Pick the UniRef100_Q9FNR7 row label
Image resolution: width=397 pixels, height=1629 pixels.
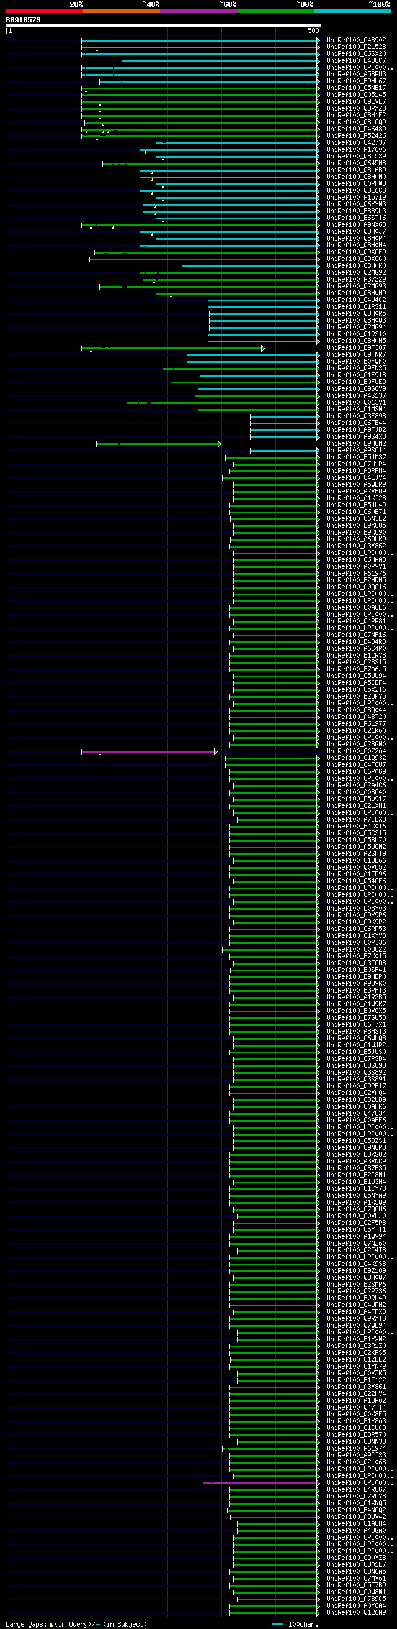pyautogui.click(x=356, y=355)
